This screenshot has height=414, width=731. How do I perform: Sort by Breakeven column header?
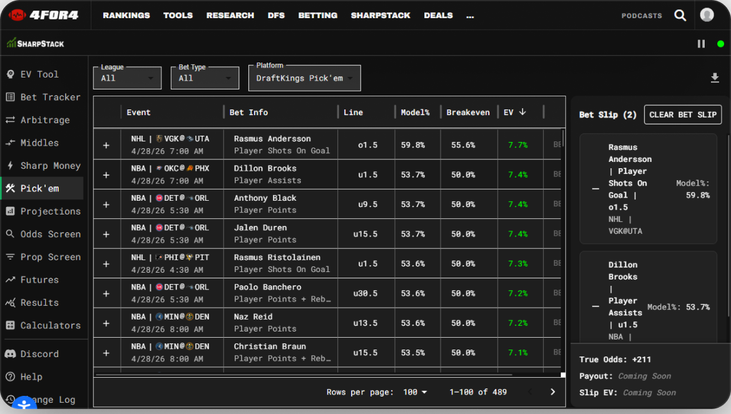[468, 112]
